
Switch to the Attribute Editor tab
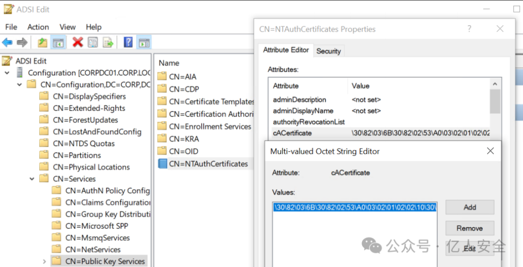pos(286,50)
